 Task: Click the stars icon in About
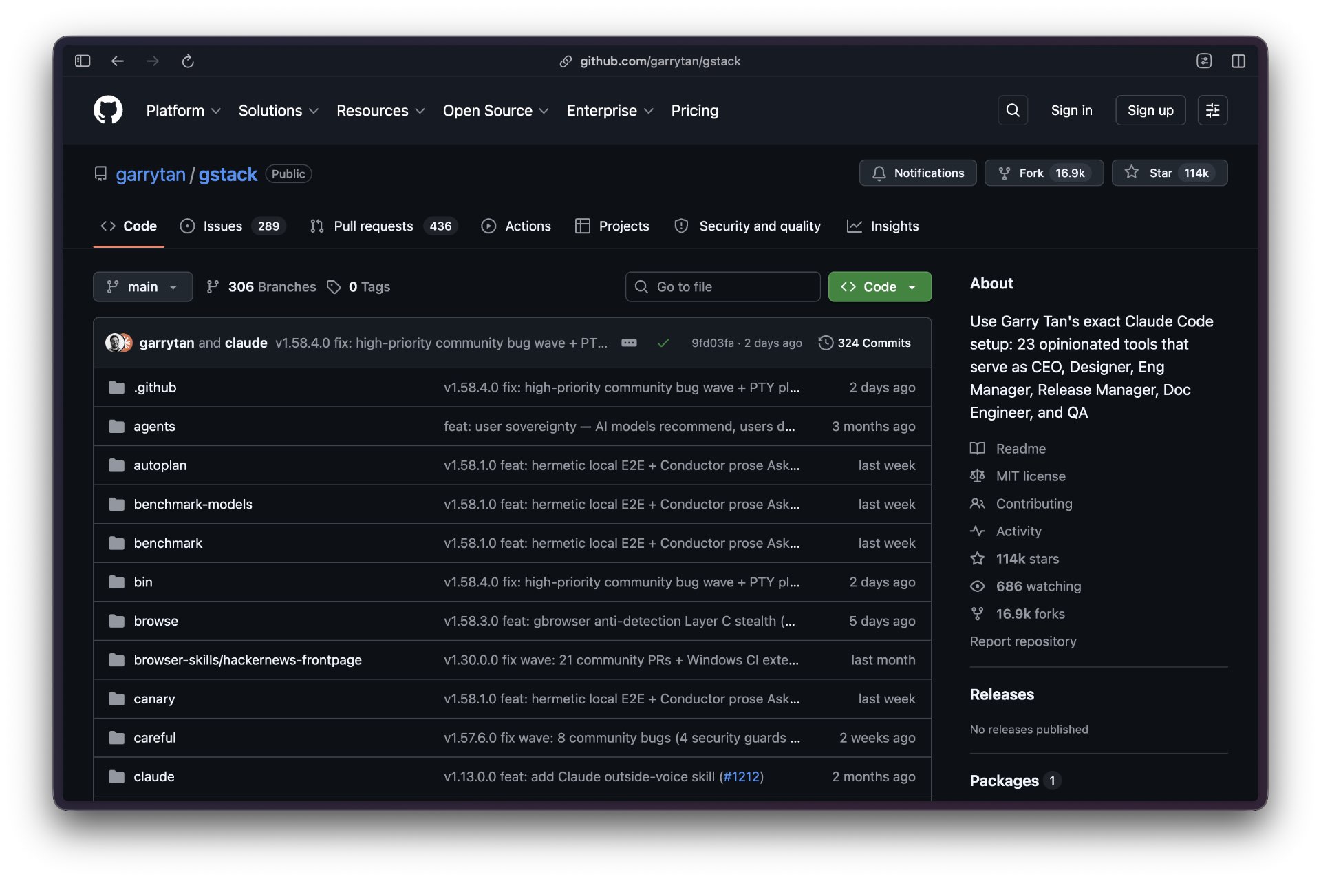(x=978, y=559)
